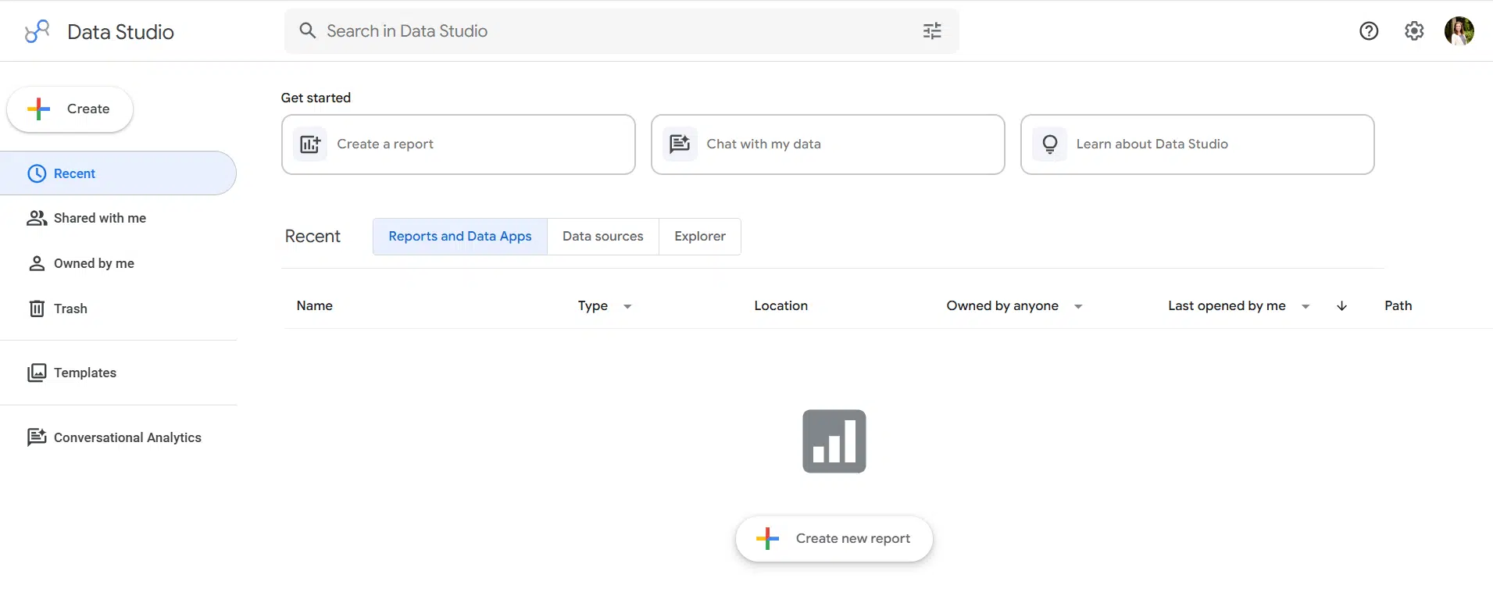Click the large bar chart placeholder icon
Image resolution: width=1493 pixels, height=603 pixels.
point(834,441)
